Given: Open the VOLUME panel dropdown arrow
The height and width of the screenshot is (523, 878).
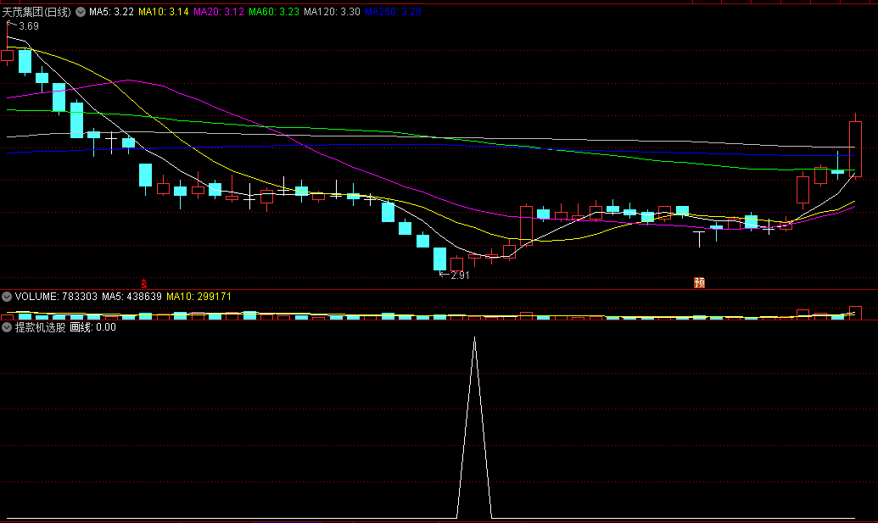Looking at the screenshot, I should click(x=7, y=297).
